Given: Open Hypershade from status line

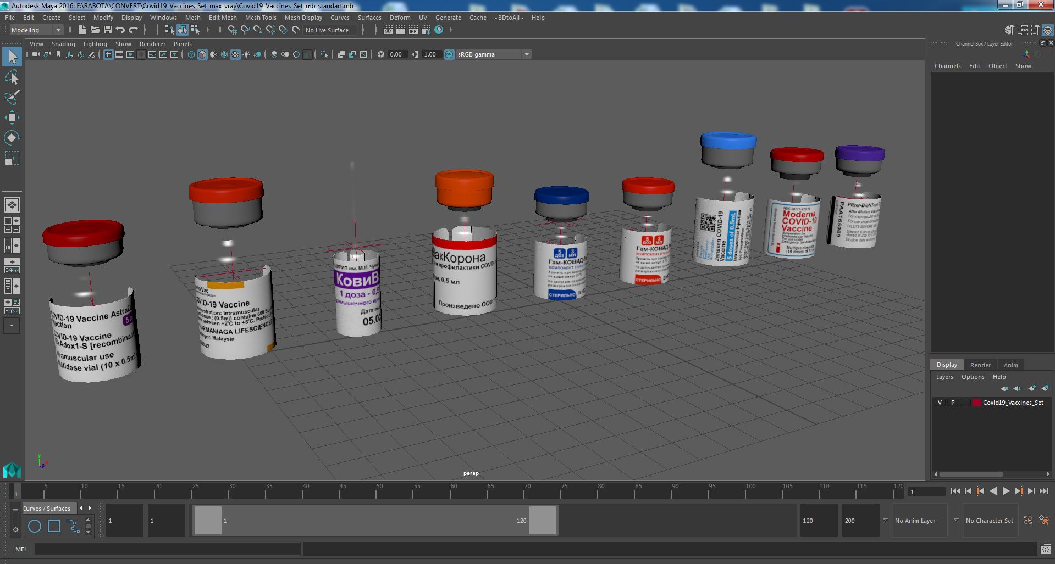Looking at the screenshot, I should pos(439,30).
